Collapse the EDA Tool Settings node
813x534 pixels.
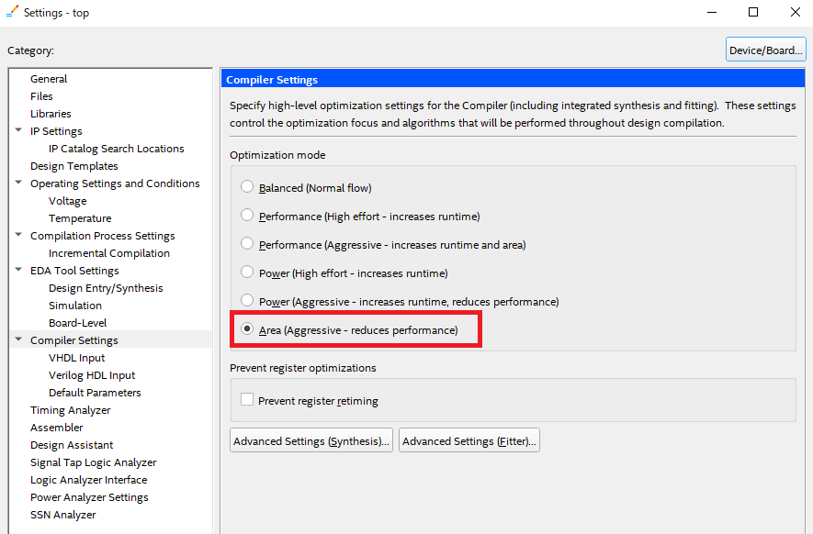18,271
